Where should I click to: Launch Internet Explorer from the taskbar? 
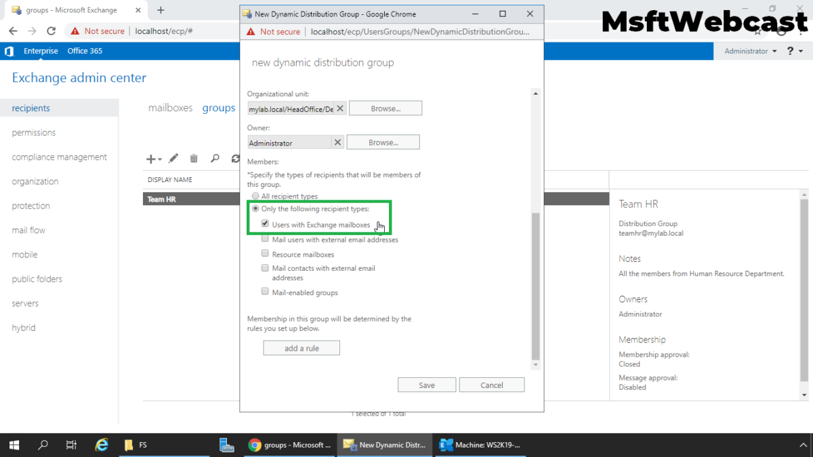click(x=102, y=445)
